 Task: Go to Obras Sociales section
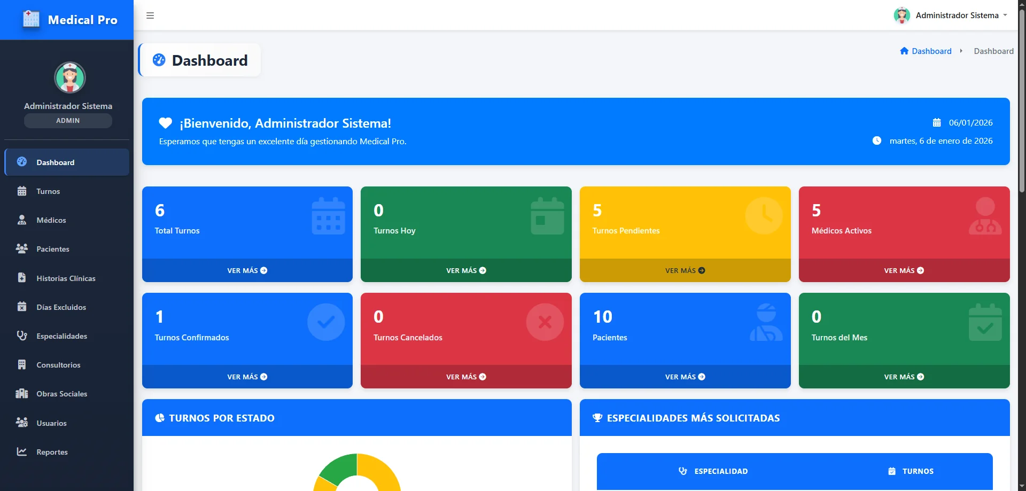click(x=67, y=394)
